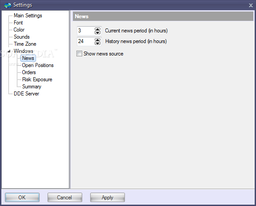256x206 pixels.
Task: Open the Open Positions settings
Action: [x=38, y=65]
